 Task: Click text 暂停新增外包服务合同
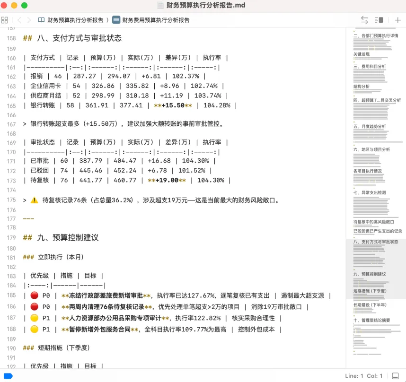pos(100,330)
